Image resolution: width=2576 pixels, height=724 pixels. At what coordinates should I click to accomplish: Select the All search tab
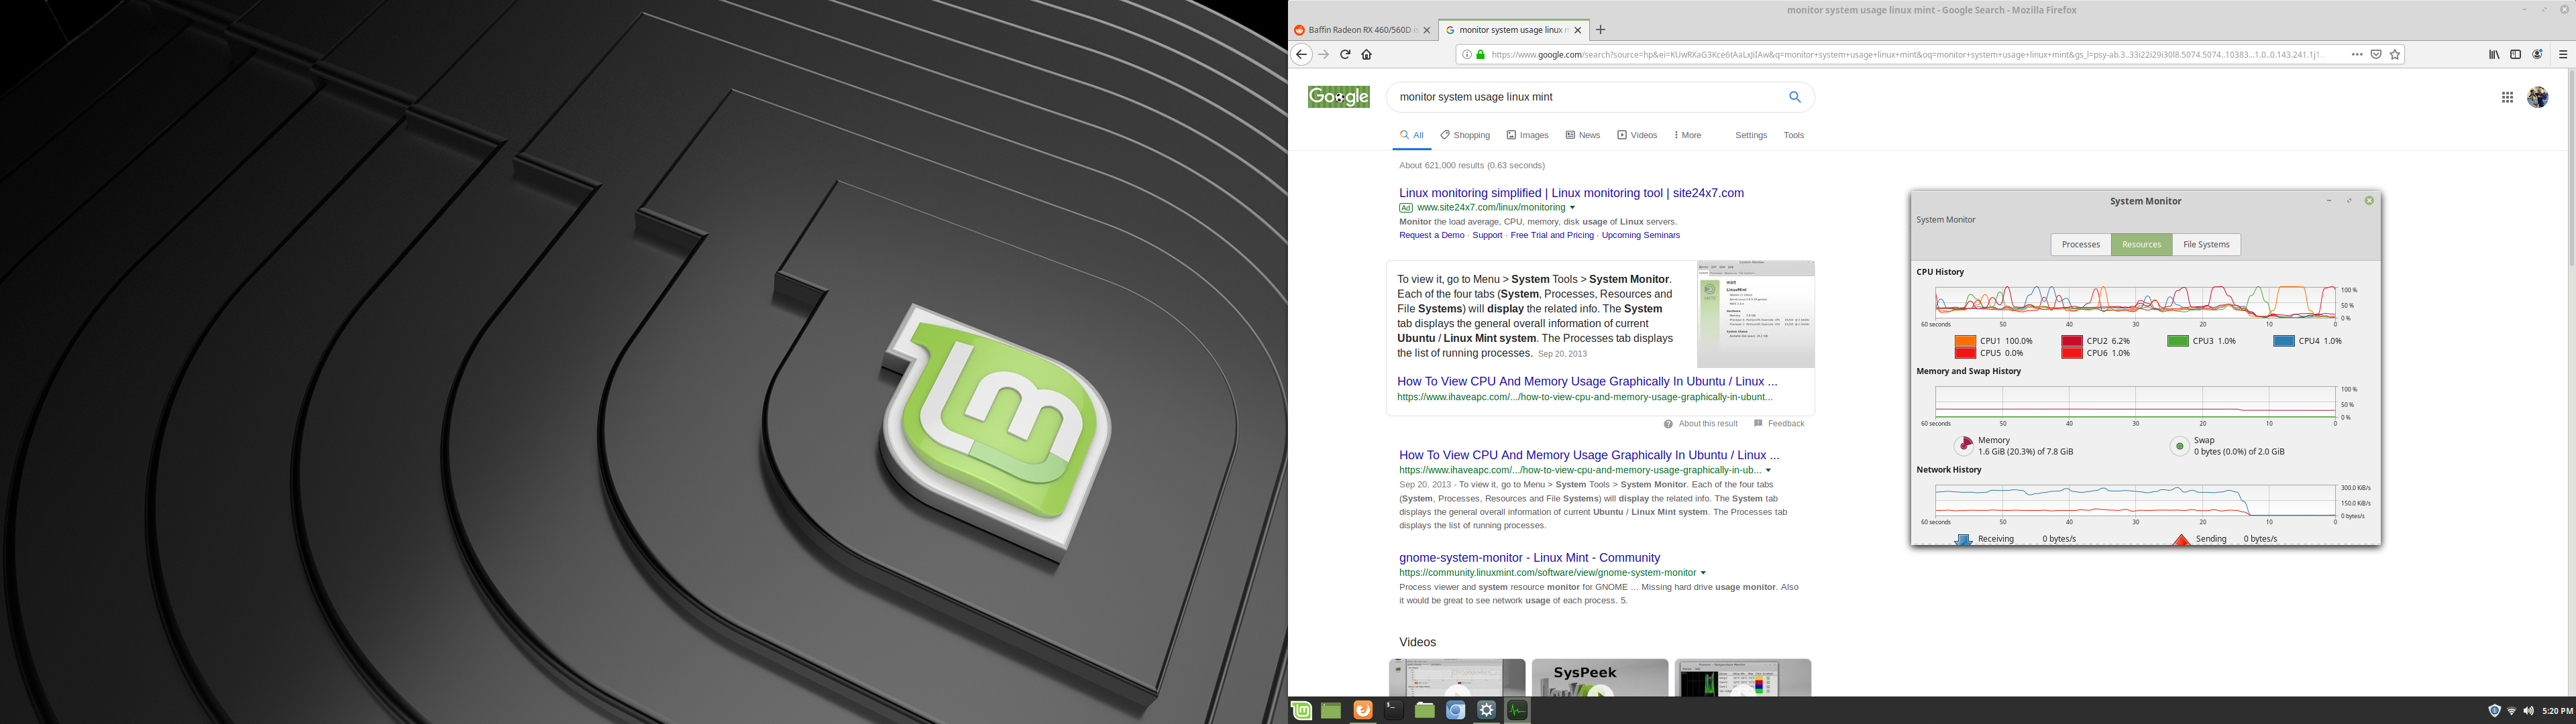[x=1412, y=135]
